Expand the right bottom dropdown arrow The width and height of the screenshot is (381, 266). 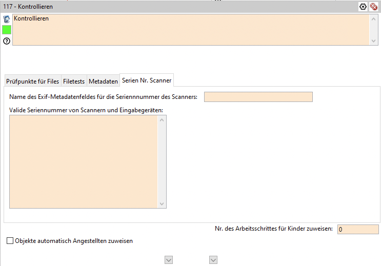[x=213, y=260]
